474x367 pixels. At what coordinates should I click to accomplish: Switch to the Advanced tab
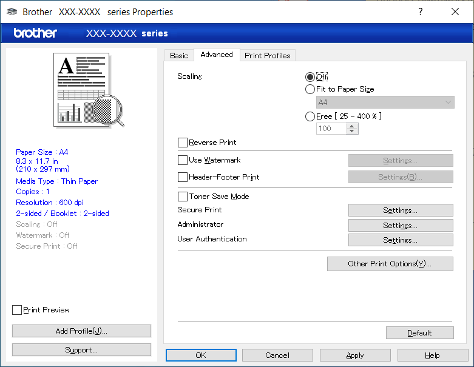click(x=217, y=55)
